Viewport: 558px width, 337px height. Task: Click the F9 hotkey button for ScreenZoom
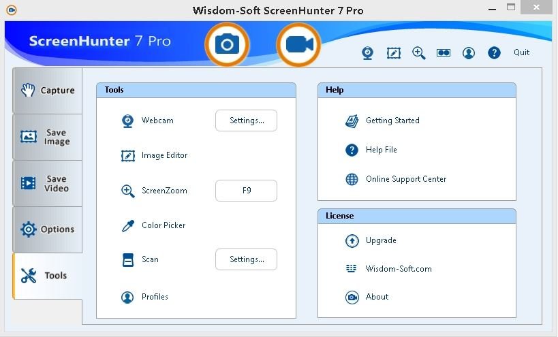pyautogui.click(x=246, y=191)
